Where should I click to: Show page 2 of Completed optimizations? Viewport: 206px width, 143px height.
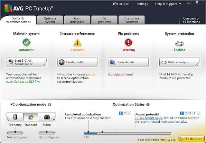tap(125, 113)
